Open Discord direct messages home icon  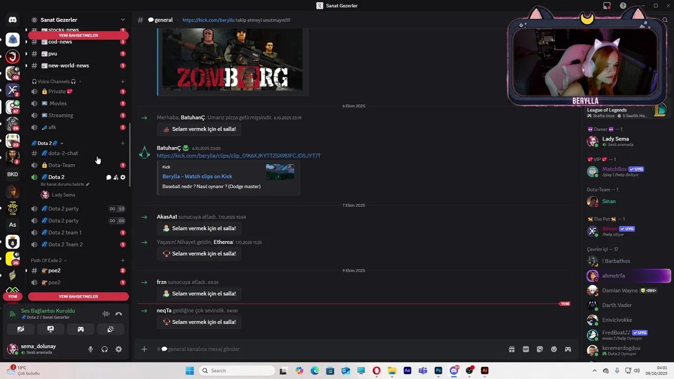(x=13, y=20)
